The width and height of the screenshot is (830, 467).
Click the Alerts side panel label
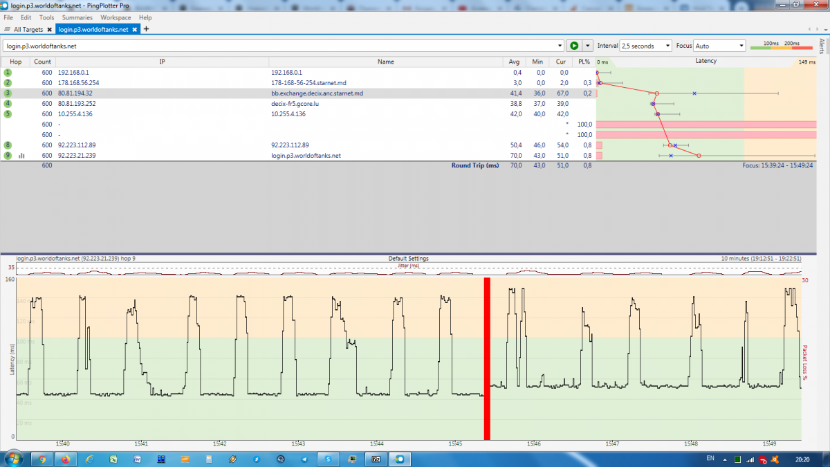point(822,46)
